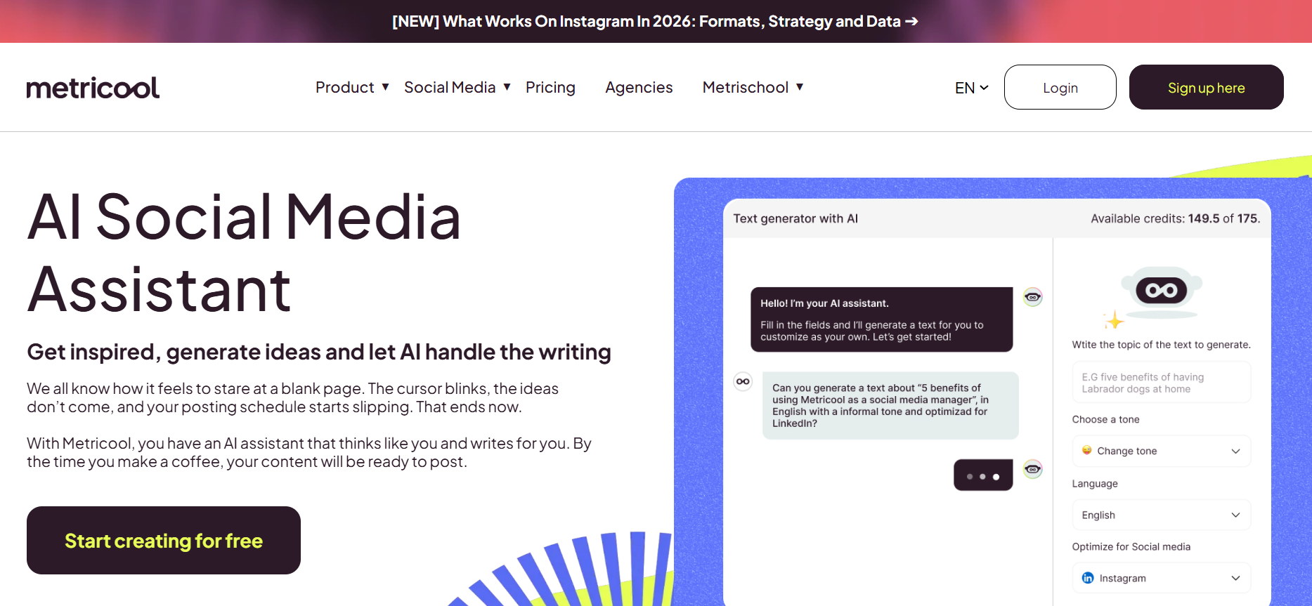
Task: Click the topic text input field
Action: (1161, 382)
